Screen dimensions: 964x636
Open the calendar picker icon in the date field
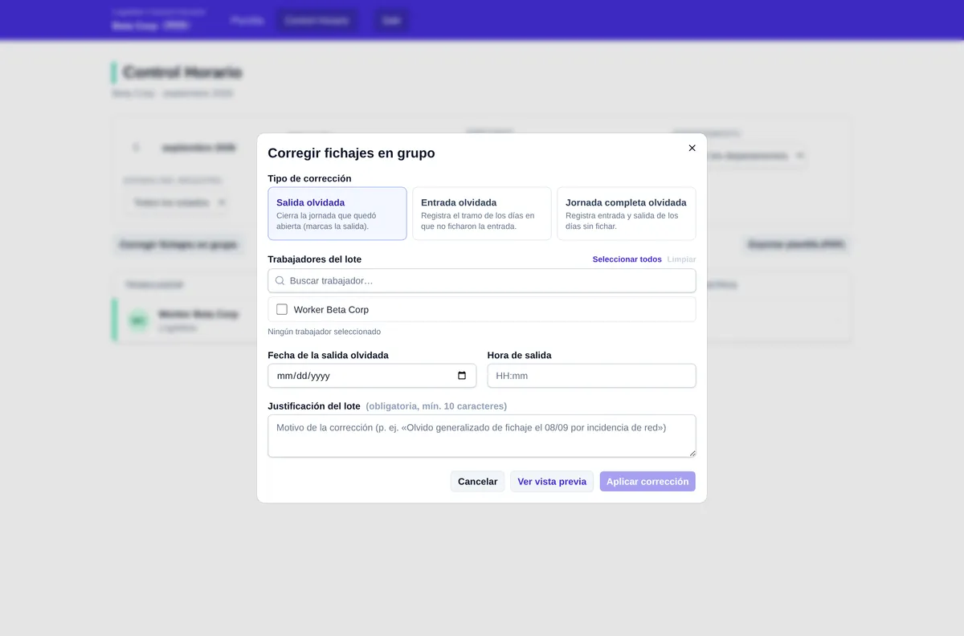tap(462, 375)
